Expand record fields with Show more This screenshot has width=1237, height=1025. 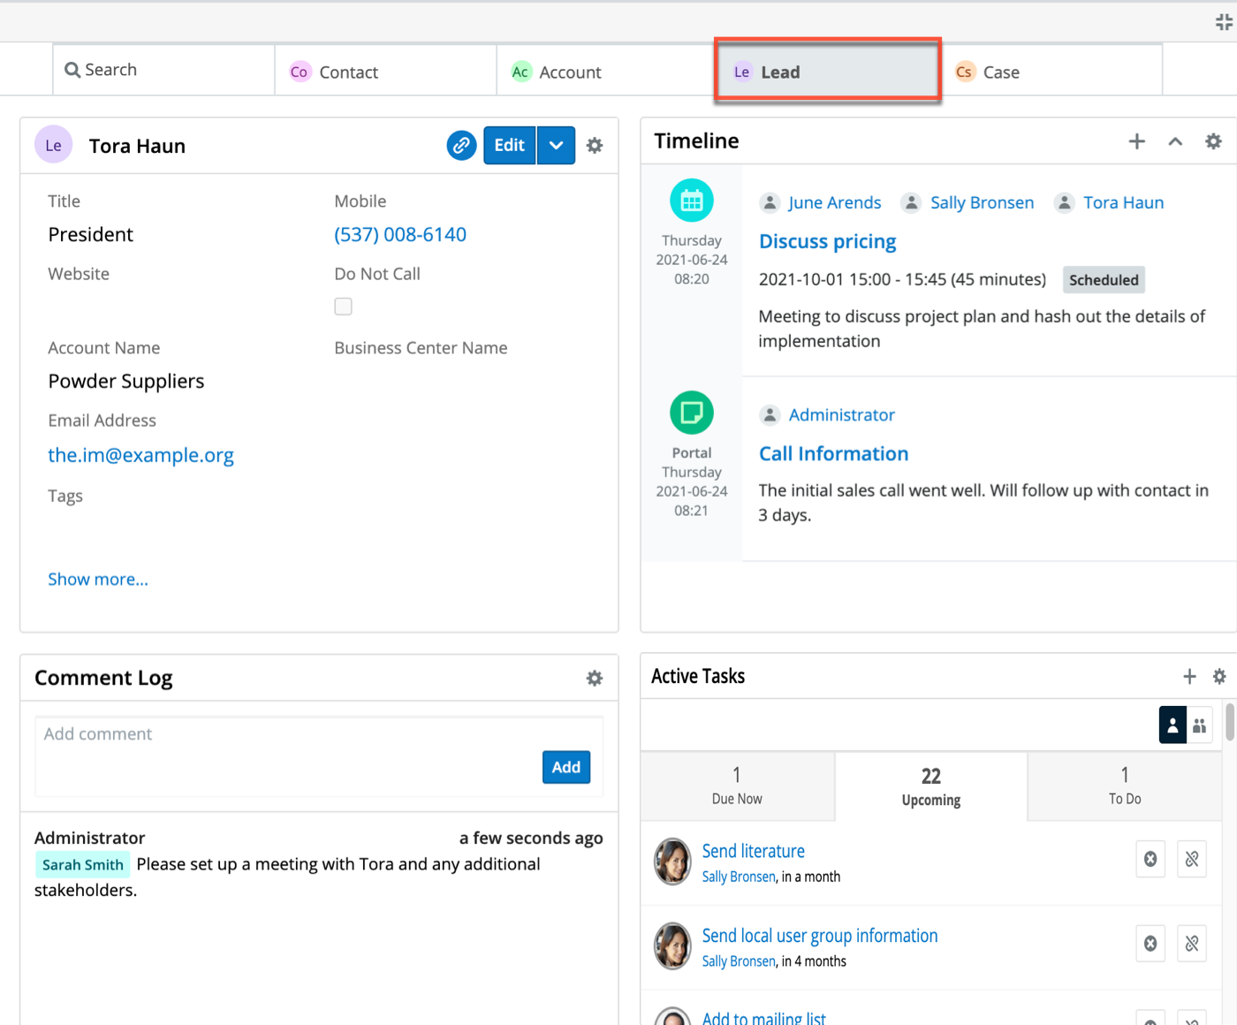click(x=98, y=580)
